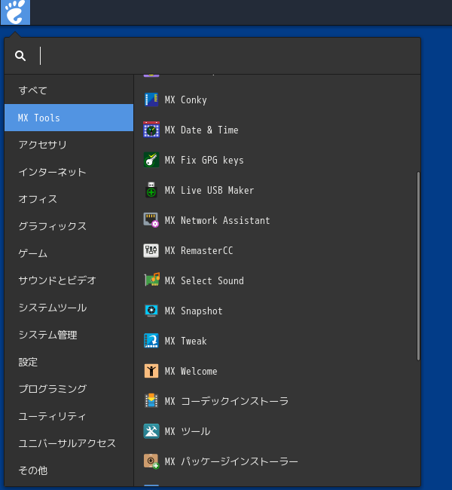The image size is (452, 490).
Task: Launch MX Conky icon
Action: 151,100
